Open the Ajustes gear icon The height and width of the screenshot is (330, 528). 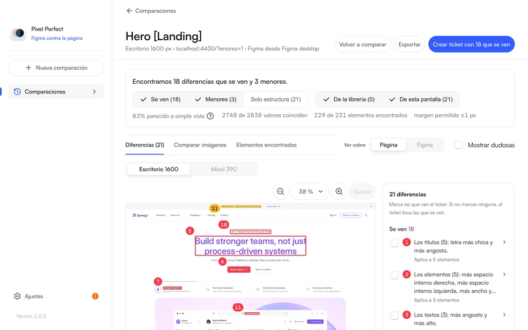point(17,296)
